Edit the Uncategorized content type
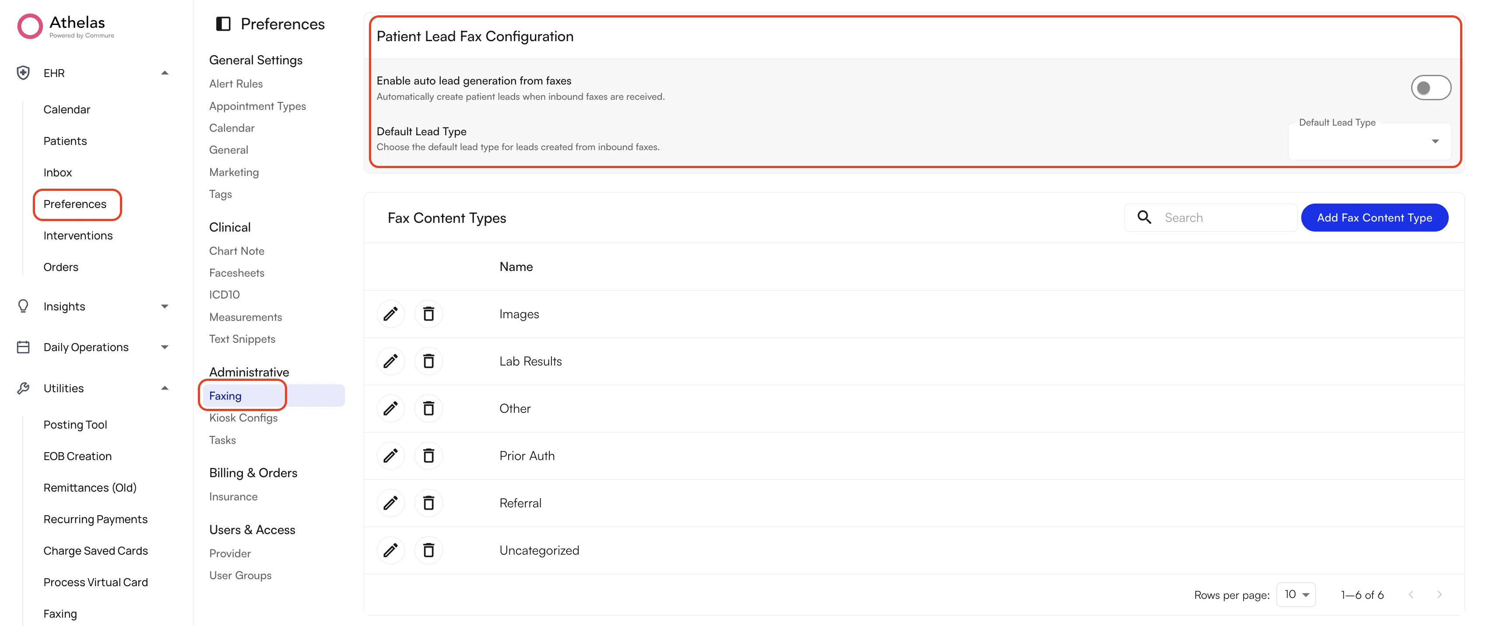The width and height of the screenshot is (1489, 626). click(x=390, y=550)
